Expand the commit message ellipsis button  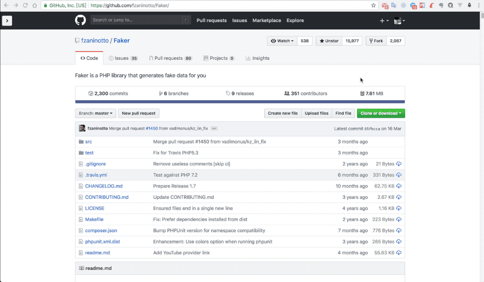coord(214,128)
